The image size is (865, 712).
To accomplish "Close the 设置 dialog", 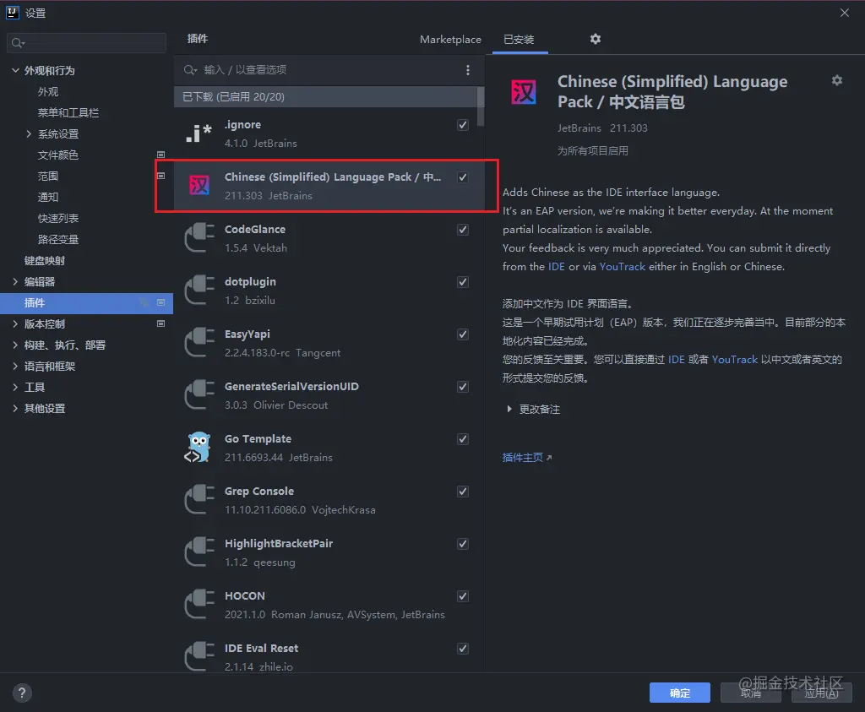I will click(x=845, y=13).
